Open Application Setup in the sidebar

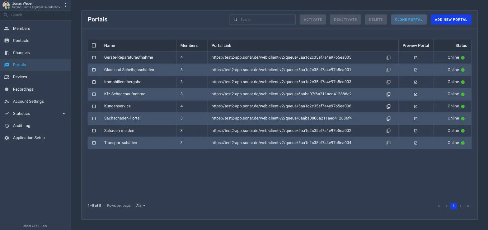tap(35, 138)
